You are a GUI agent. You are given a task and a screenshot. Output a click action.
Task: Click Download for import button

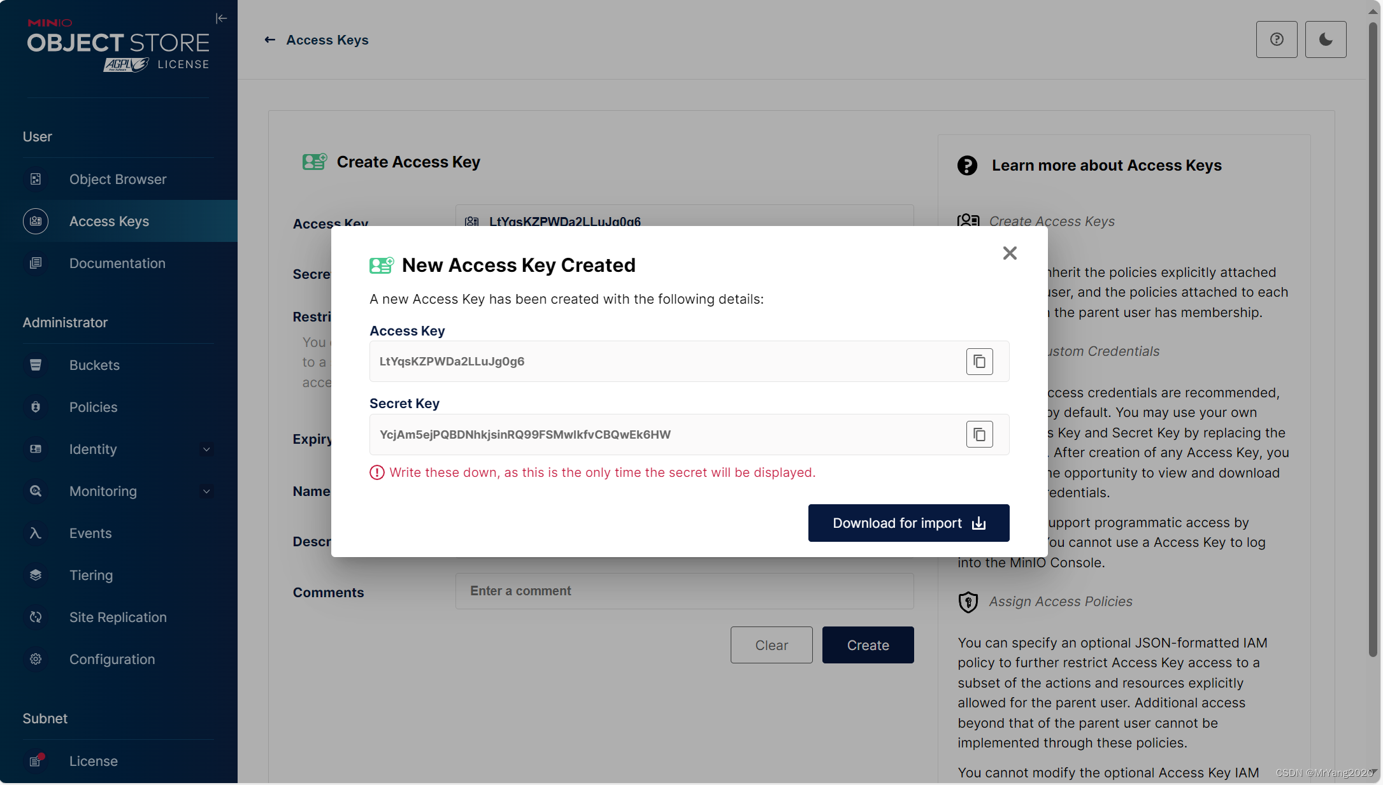pyautogui.click(x=908, y=523)
